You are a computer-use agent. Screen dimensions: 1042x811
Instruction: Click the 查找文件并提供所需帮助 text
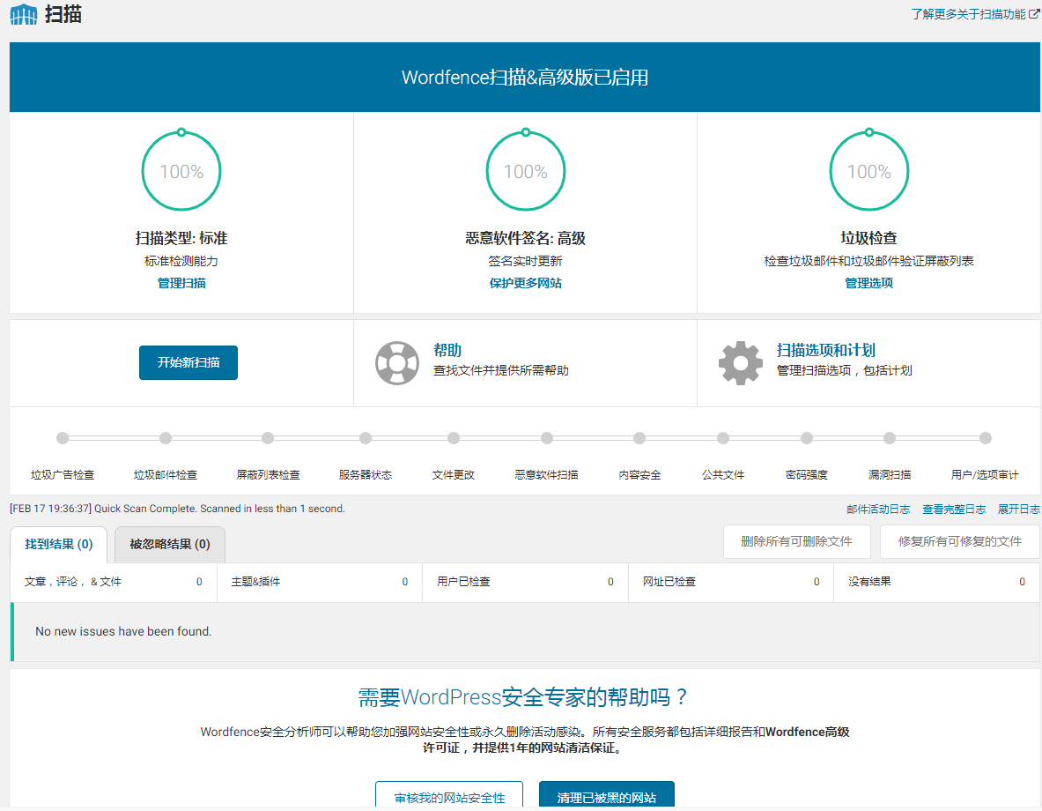pyautogui.click(x=501, y=370)
